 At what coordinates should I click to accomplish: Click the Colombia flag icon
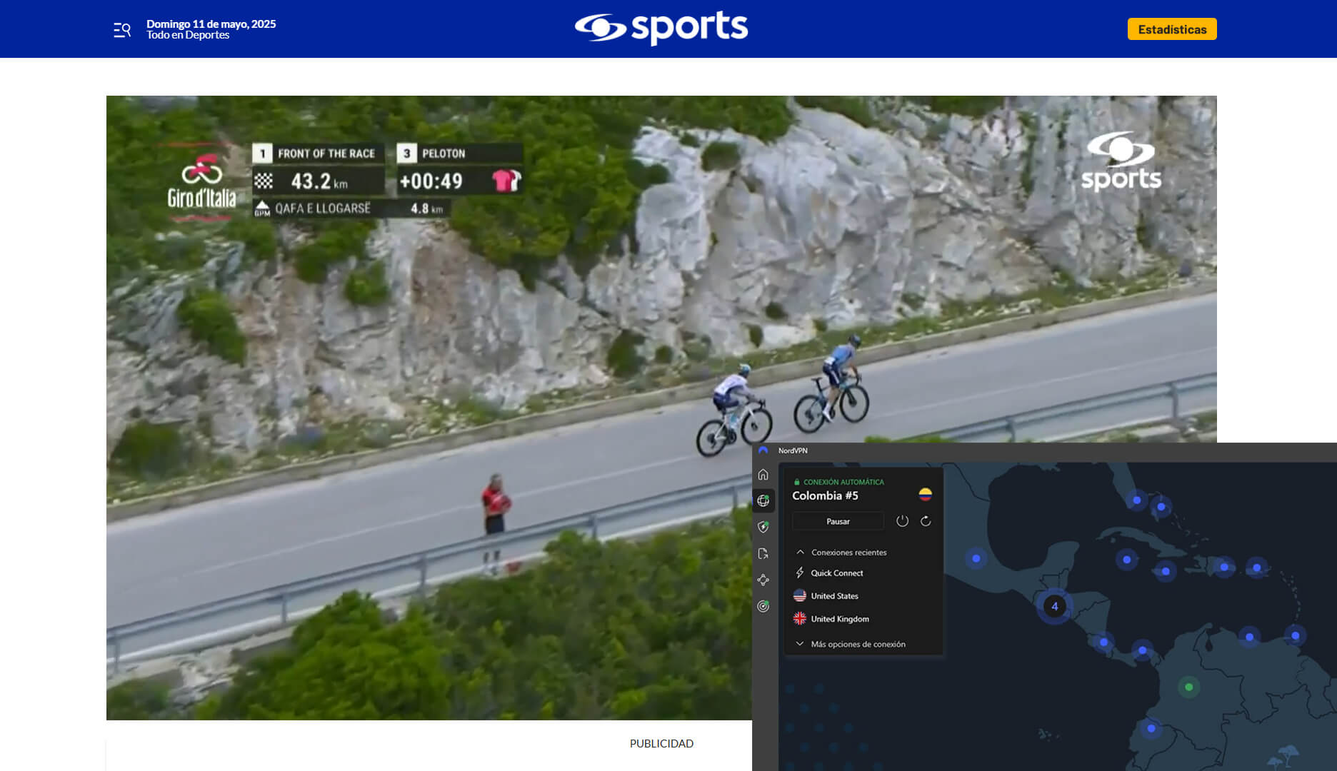925,494
